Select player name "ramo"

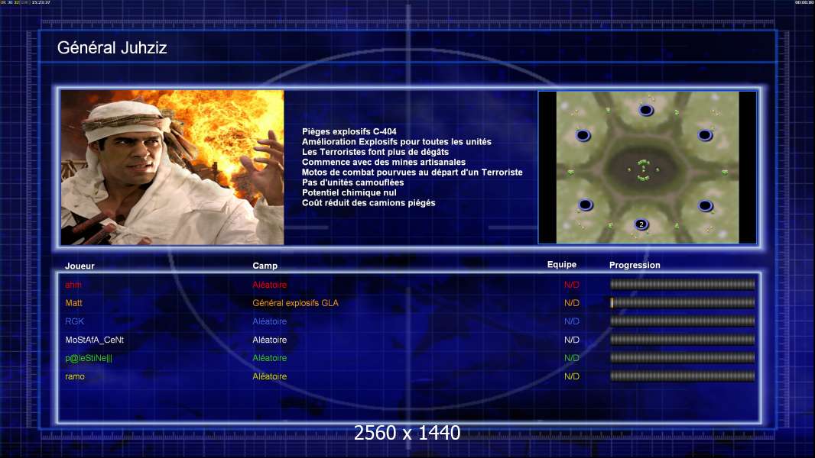(75, 376)
